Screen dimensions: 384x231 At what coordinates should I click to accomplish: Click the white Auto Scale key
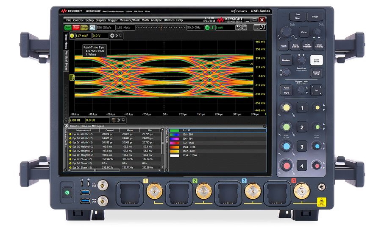click(x=317, y=60)
